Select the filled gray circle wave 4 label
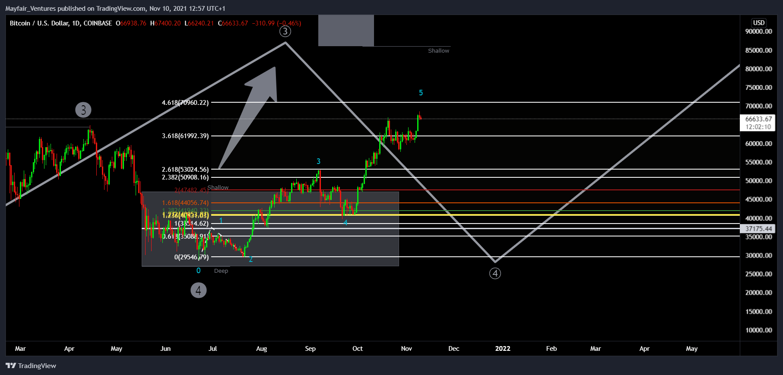This screenshot has width=783, height=375. [x=199, y=290]
